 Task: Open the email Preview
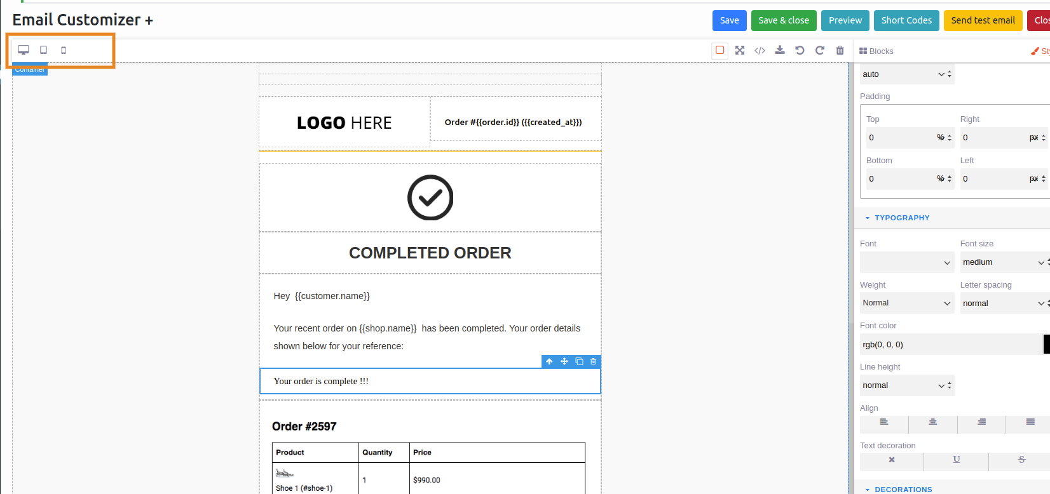845,20
